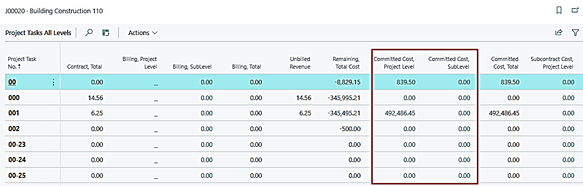Viewport: 583px width, 186px height.
Task: Share the project tasks list
Action: pos(559,33)
